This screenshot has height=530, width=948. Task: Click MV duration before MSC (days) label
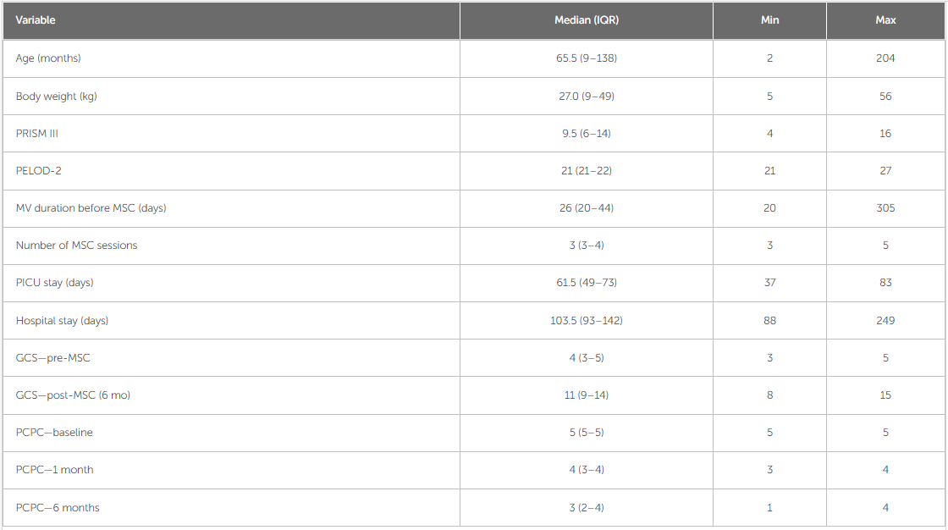point(91,208)
